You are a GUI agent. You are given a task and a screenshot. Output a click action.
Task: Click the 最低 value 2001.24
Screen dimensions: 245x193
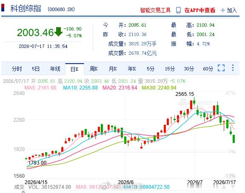click(x=205, y=34)
